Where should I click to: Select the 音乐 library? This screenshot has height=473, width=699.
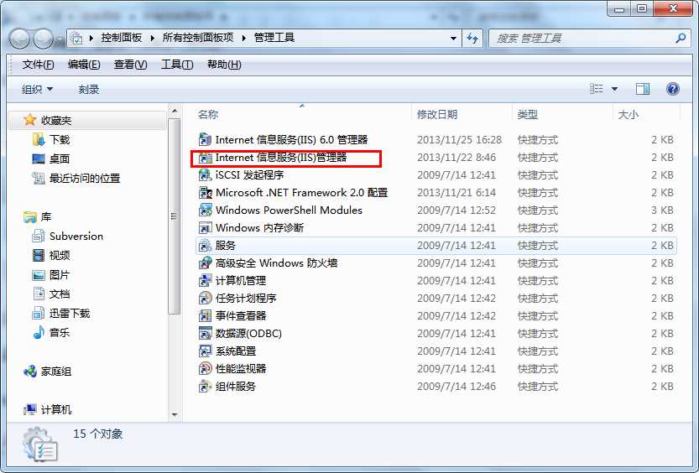pos(51,332)
